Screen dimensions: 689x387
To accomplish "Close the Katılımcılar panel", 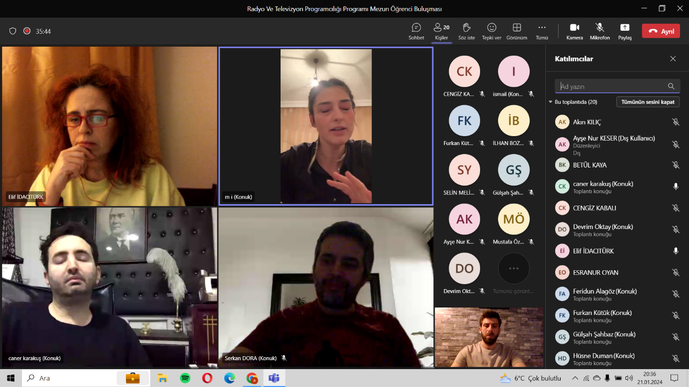I will point(673,59).
